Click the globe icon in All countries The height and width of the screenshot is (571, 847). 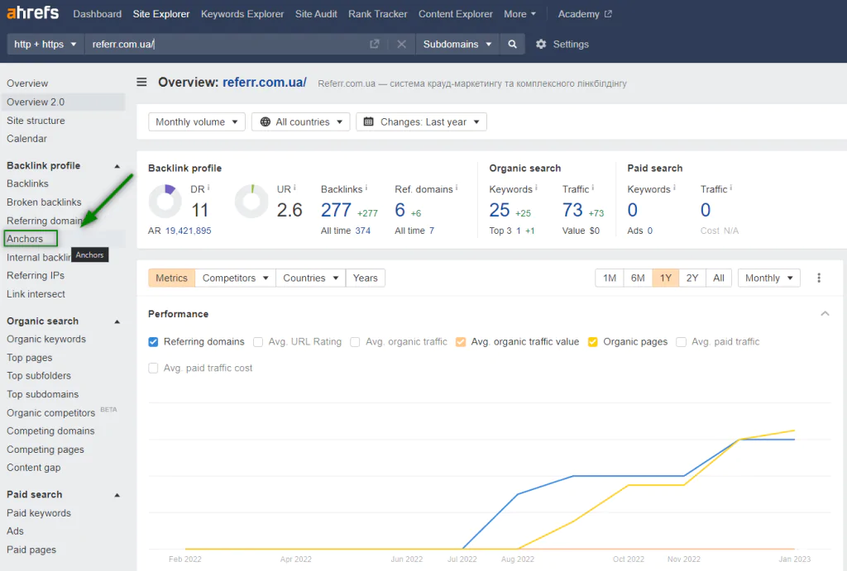(x=266, y=122)
